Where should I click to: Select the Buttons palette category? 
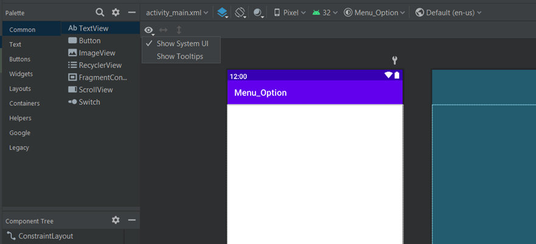[32, 59]
